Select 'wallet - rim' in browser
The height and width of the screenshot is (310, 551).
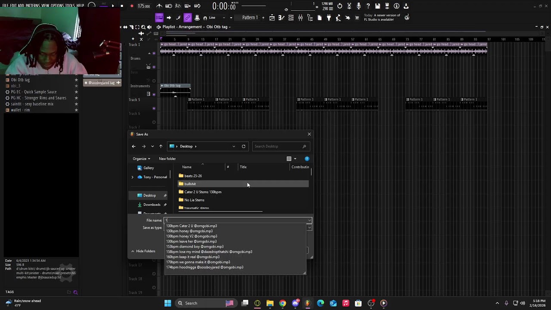pos(20,110)
